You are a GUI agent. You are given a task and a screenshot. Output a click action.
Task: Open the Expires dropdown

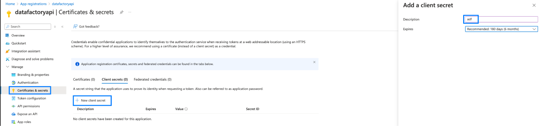coord(501,29)
